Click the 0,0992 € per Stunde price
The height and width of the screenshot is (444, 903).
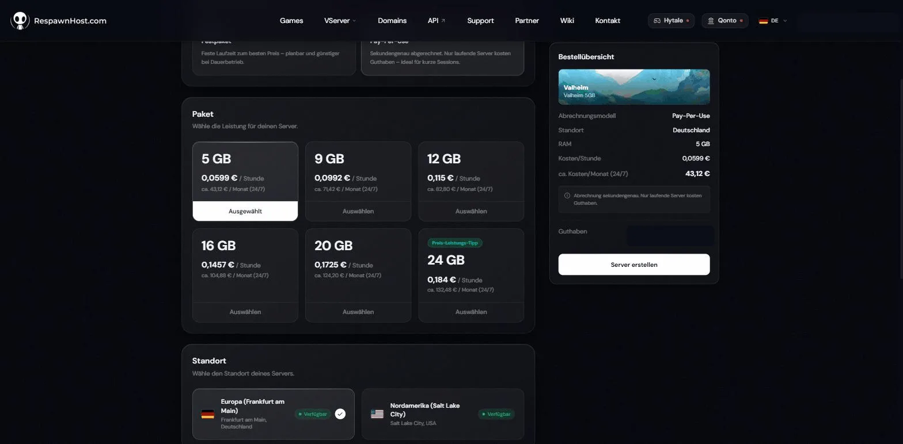click(x=346, y=178)
